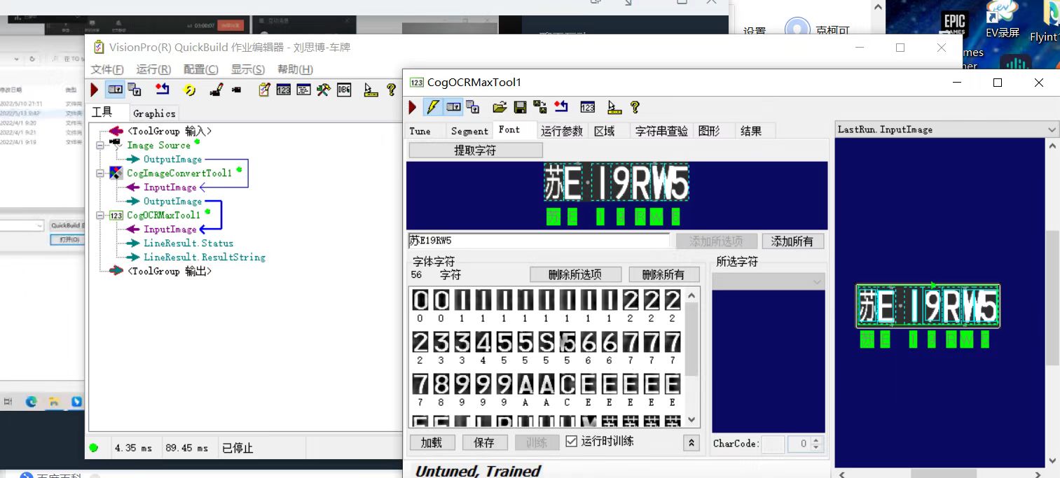Toggle the 运行时训练 checkbox
Screen dimensions: 1060x478
(x=571, y=442)
